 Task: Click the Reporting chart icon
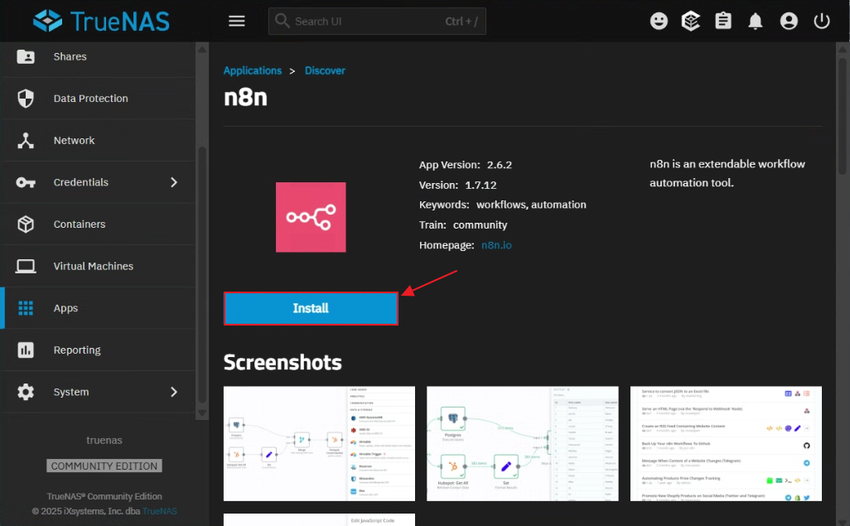pos(26,350)
